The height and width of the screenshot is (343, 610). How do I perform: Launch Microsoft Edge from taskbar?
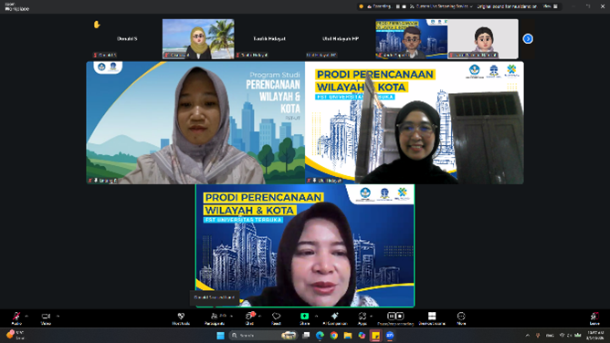(320, 335)
